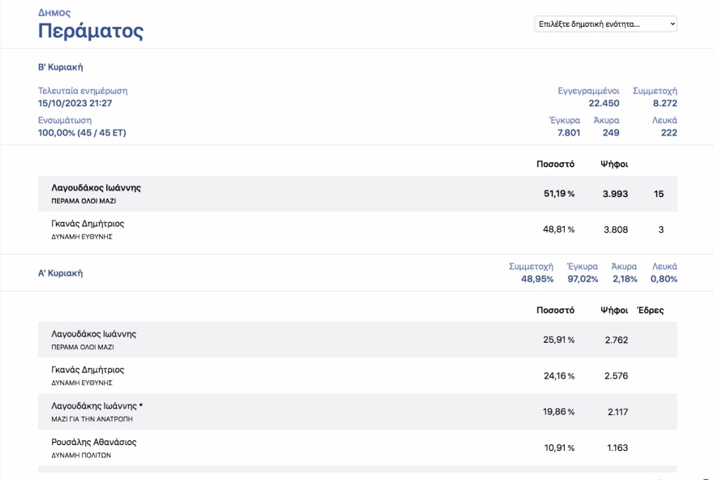Click Ποσοστό column header in second round table

pos(555,165)
